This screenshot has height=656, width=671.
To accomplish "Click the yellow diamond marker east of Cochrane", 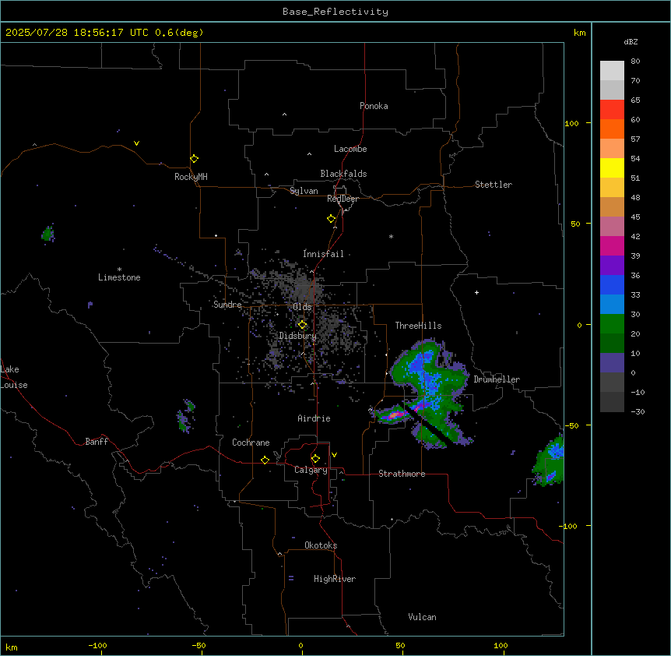I will pos(265,460).
